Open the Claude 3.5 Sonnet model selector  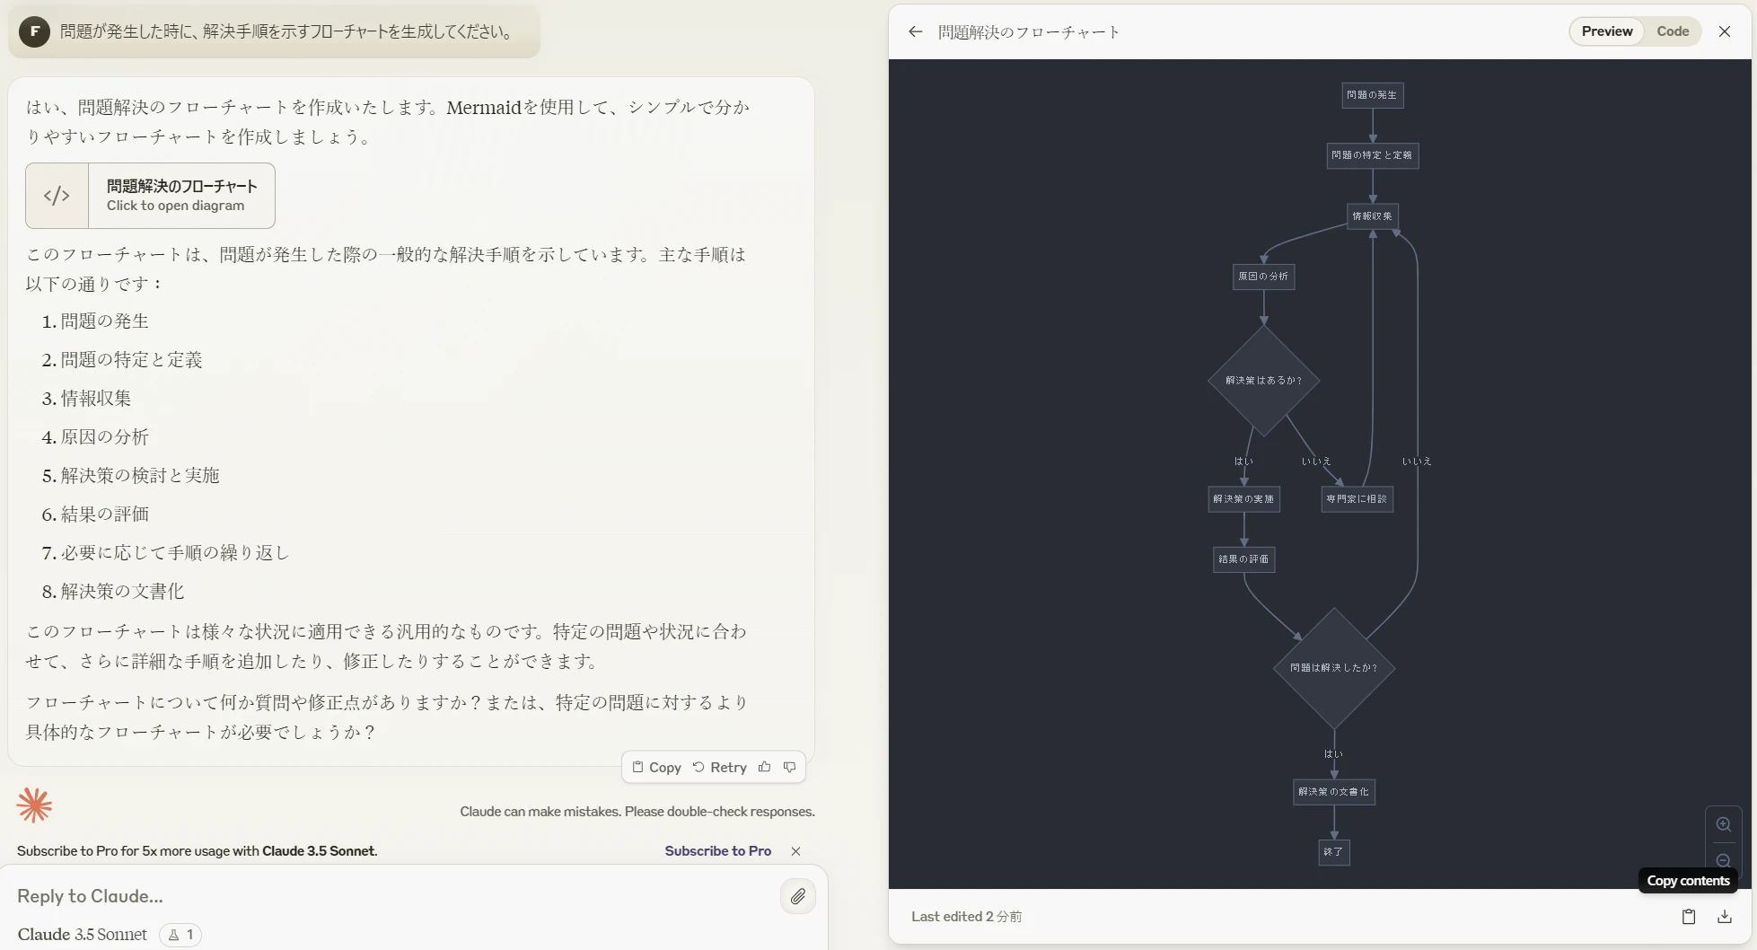tap(82, 935)
